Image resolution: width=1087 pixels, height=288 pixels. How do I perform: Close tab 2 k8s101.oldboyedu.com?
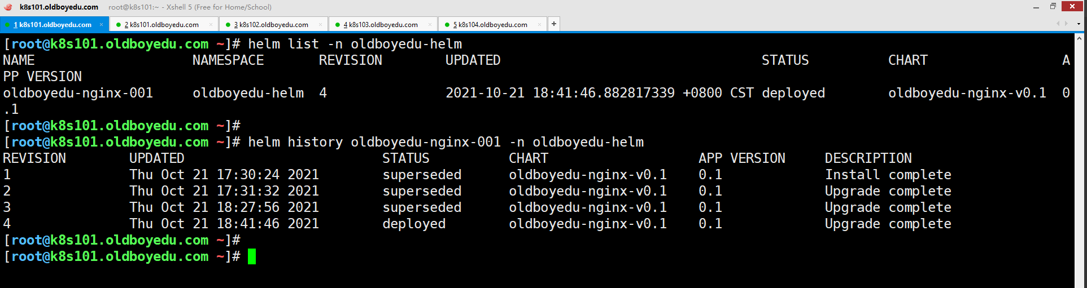click(211, 24)
